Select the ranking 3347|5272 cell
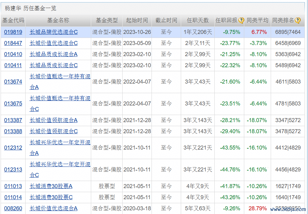308x214 pixels. coord(288,120)
